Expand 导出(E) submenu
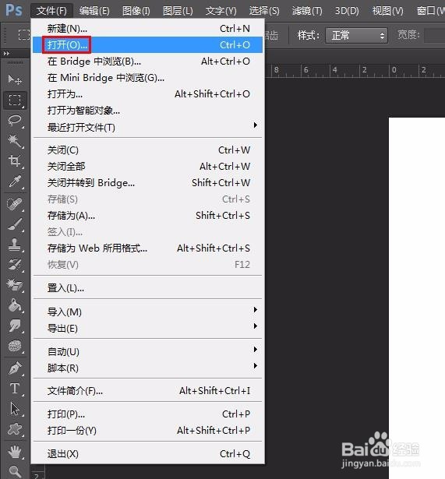 [x=148, y=329]
